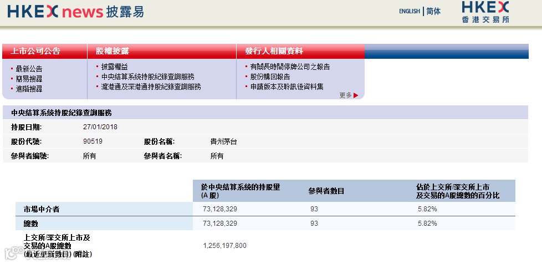Open the 發行人相關資料 tab

click(274, 51)
